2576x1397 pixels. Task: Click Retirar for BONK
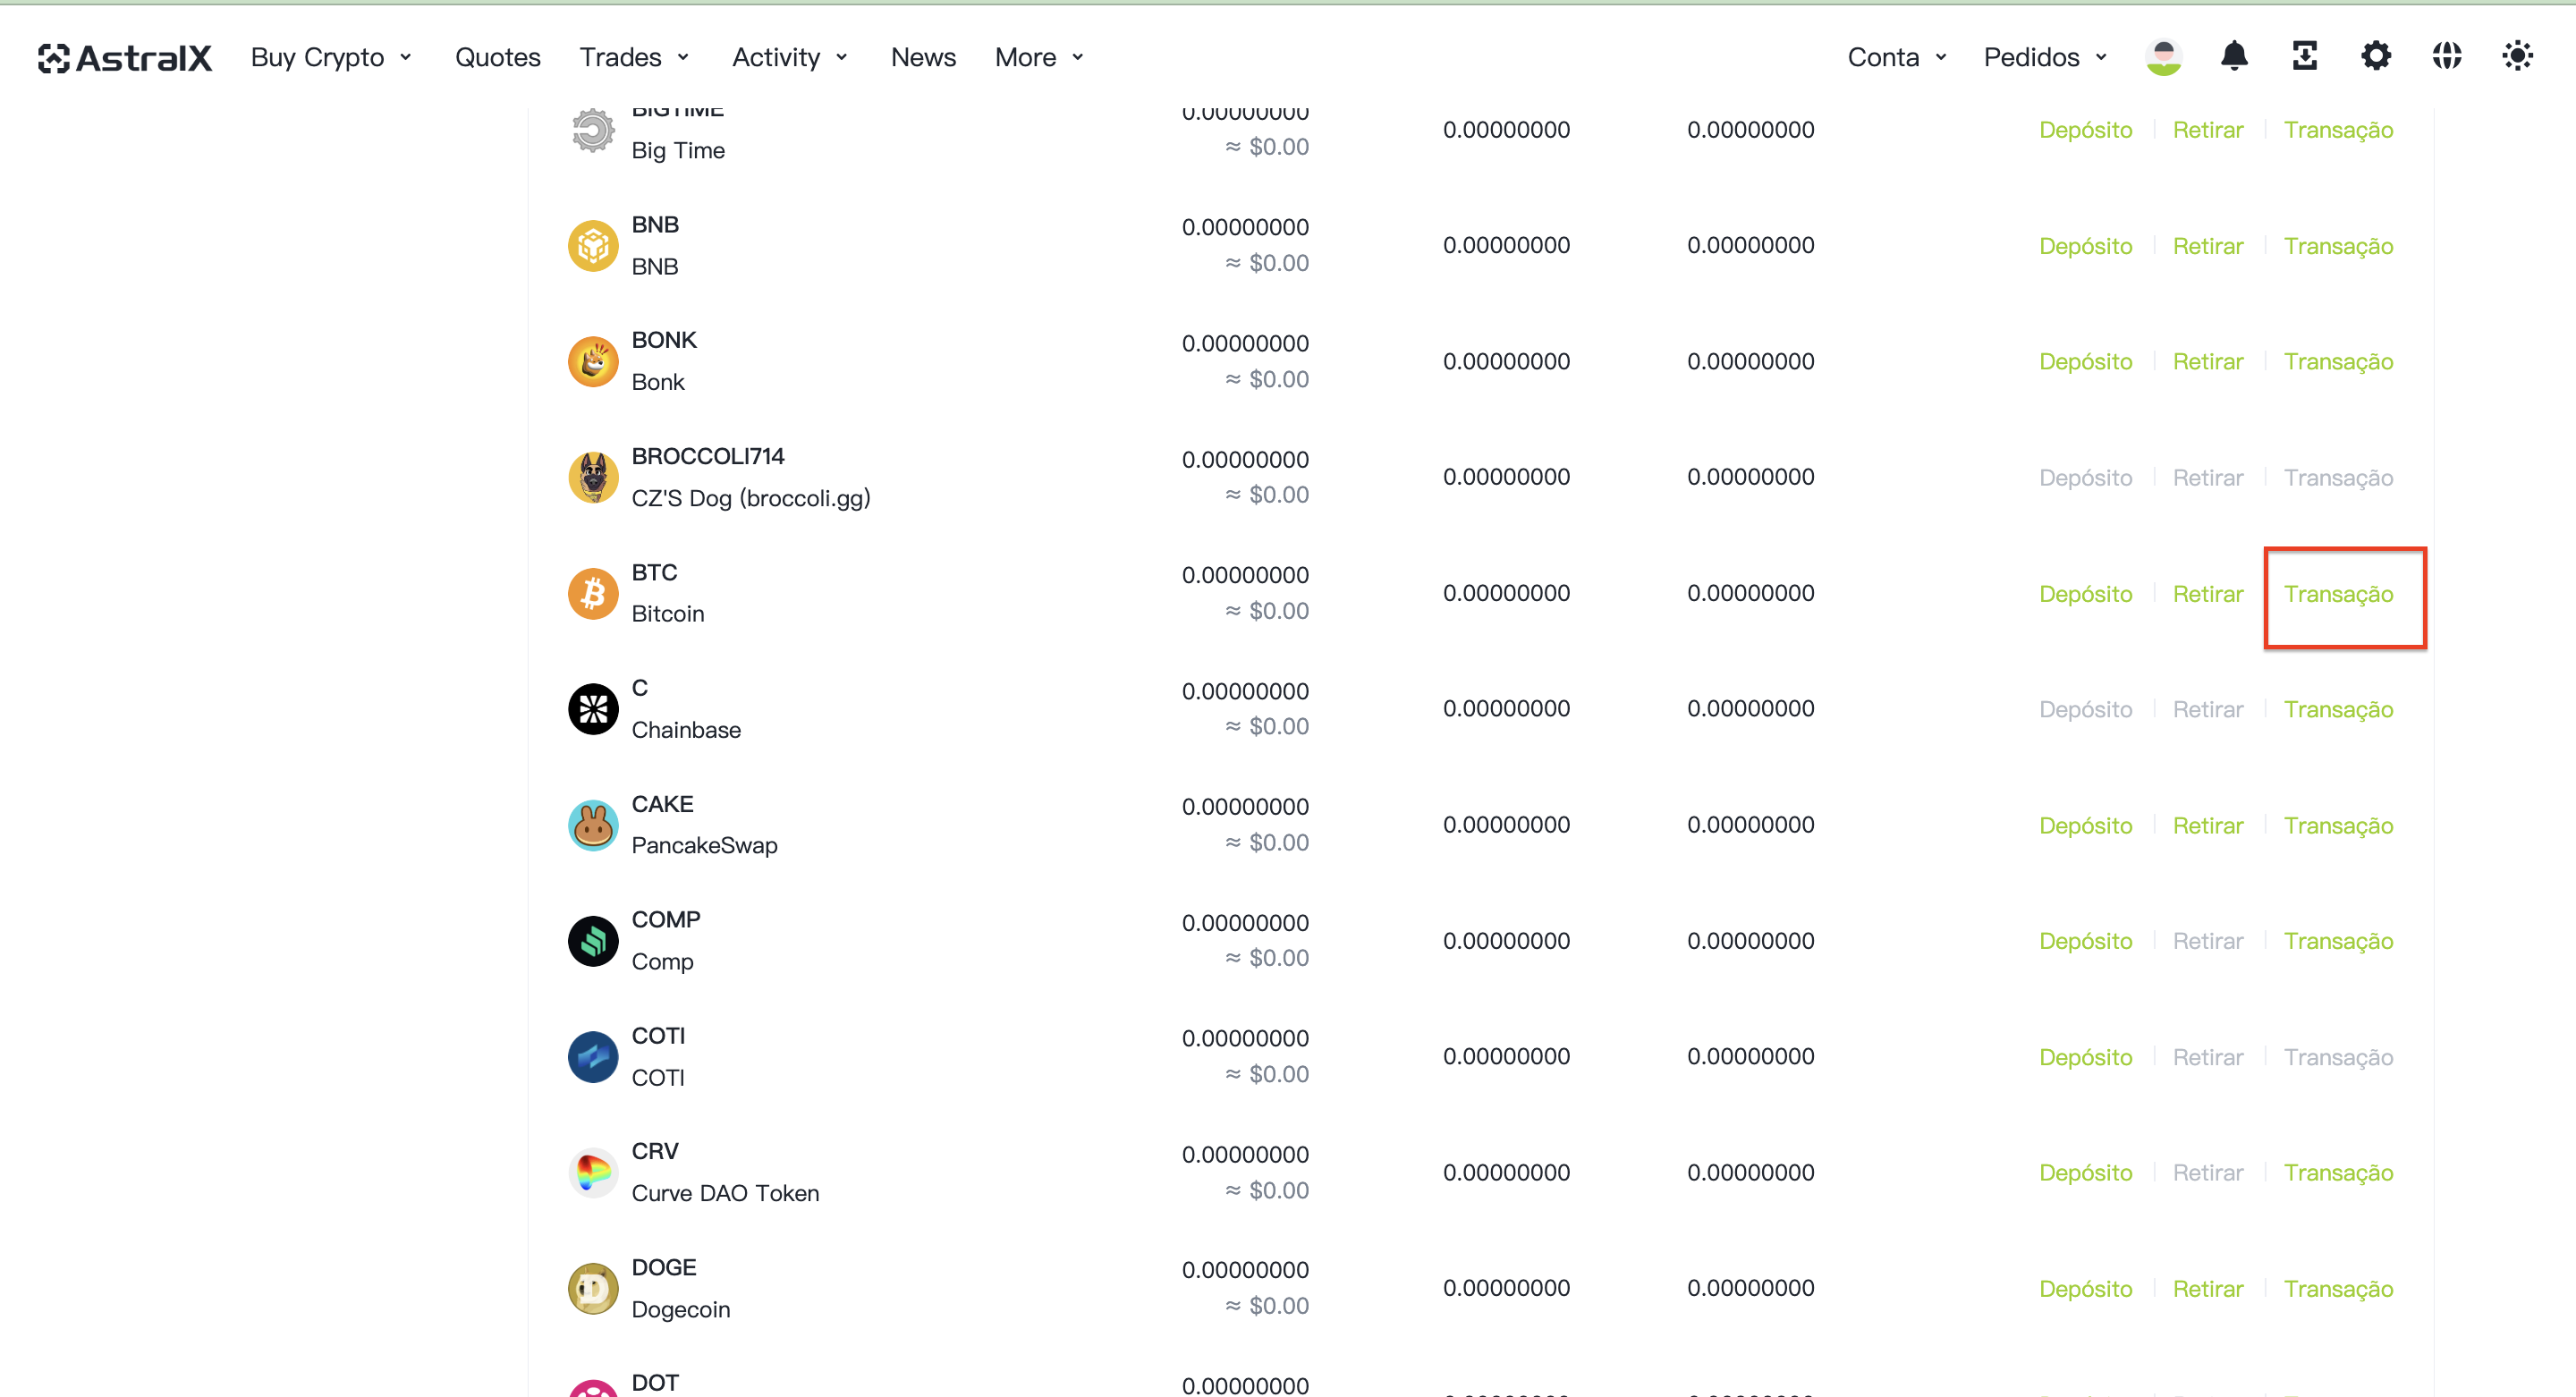[2207, 361]
